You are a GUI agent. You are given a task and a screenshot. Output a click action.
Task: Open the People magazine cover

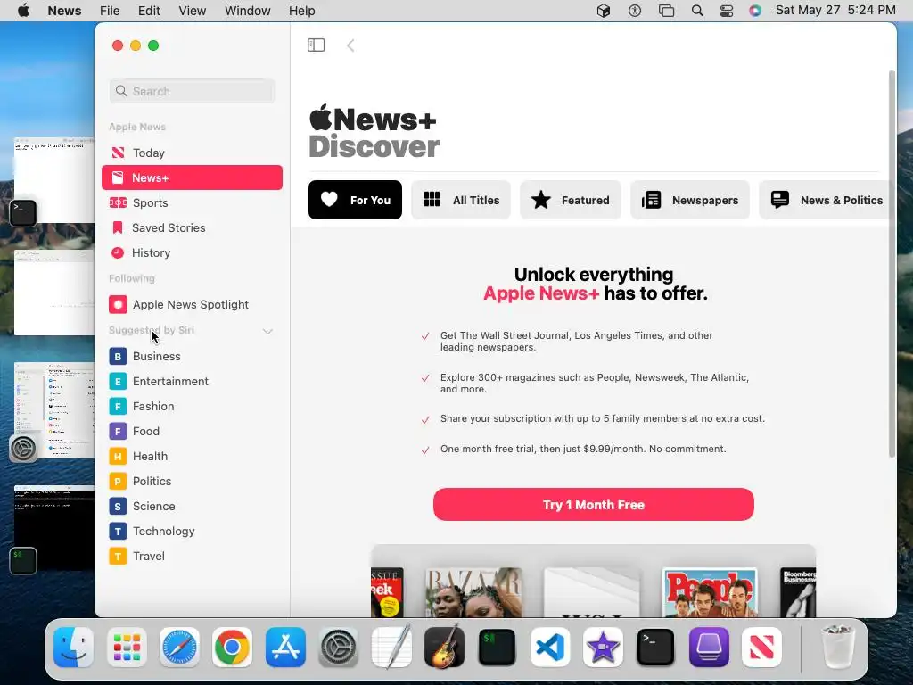point(710,592)
